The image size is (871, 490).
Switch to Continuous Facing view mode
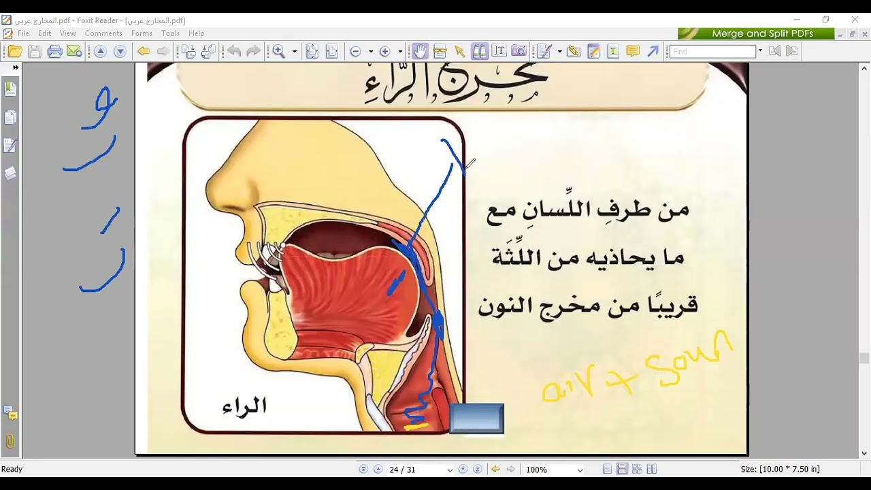(637, 470)
